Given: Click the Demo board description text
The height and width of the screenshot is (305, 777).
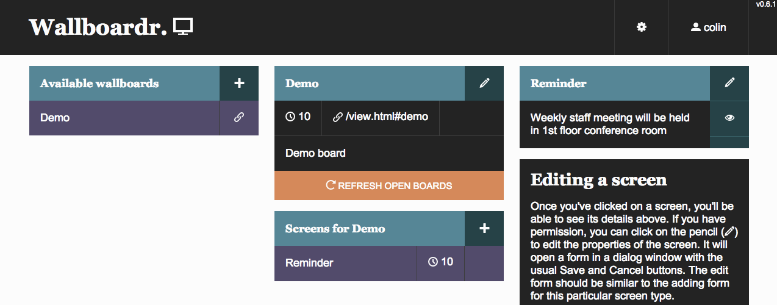Looking at the screenshot, I should (x=315, y=153).
